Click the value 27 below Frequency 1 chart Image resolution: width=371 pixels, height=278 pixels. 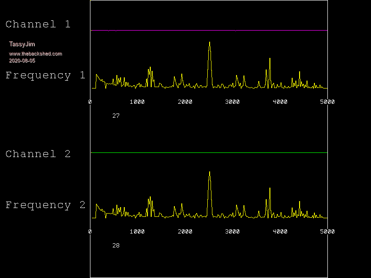(x=116, y=116)
